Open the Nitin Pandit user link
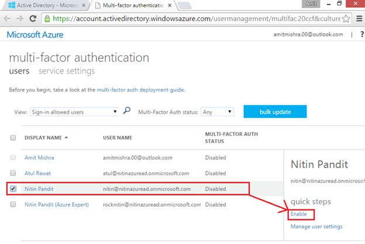 pyautogui.click(x=39, y=189)
